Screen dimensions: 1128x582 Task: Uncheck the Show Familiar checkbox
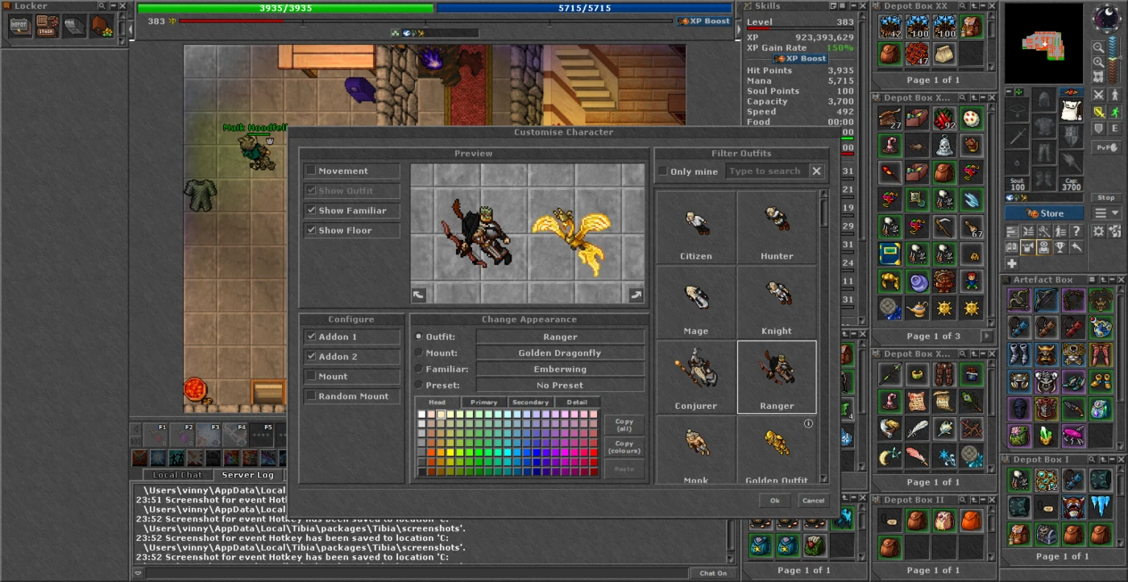(311, 211)
